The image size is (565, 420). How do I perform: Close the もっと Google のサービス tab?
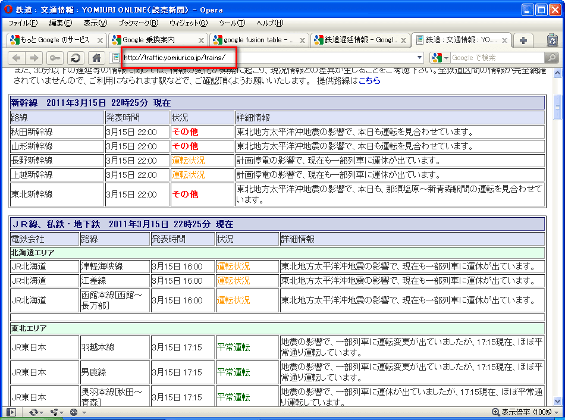click(x=100, y=40)
